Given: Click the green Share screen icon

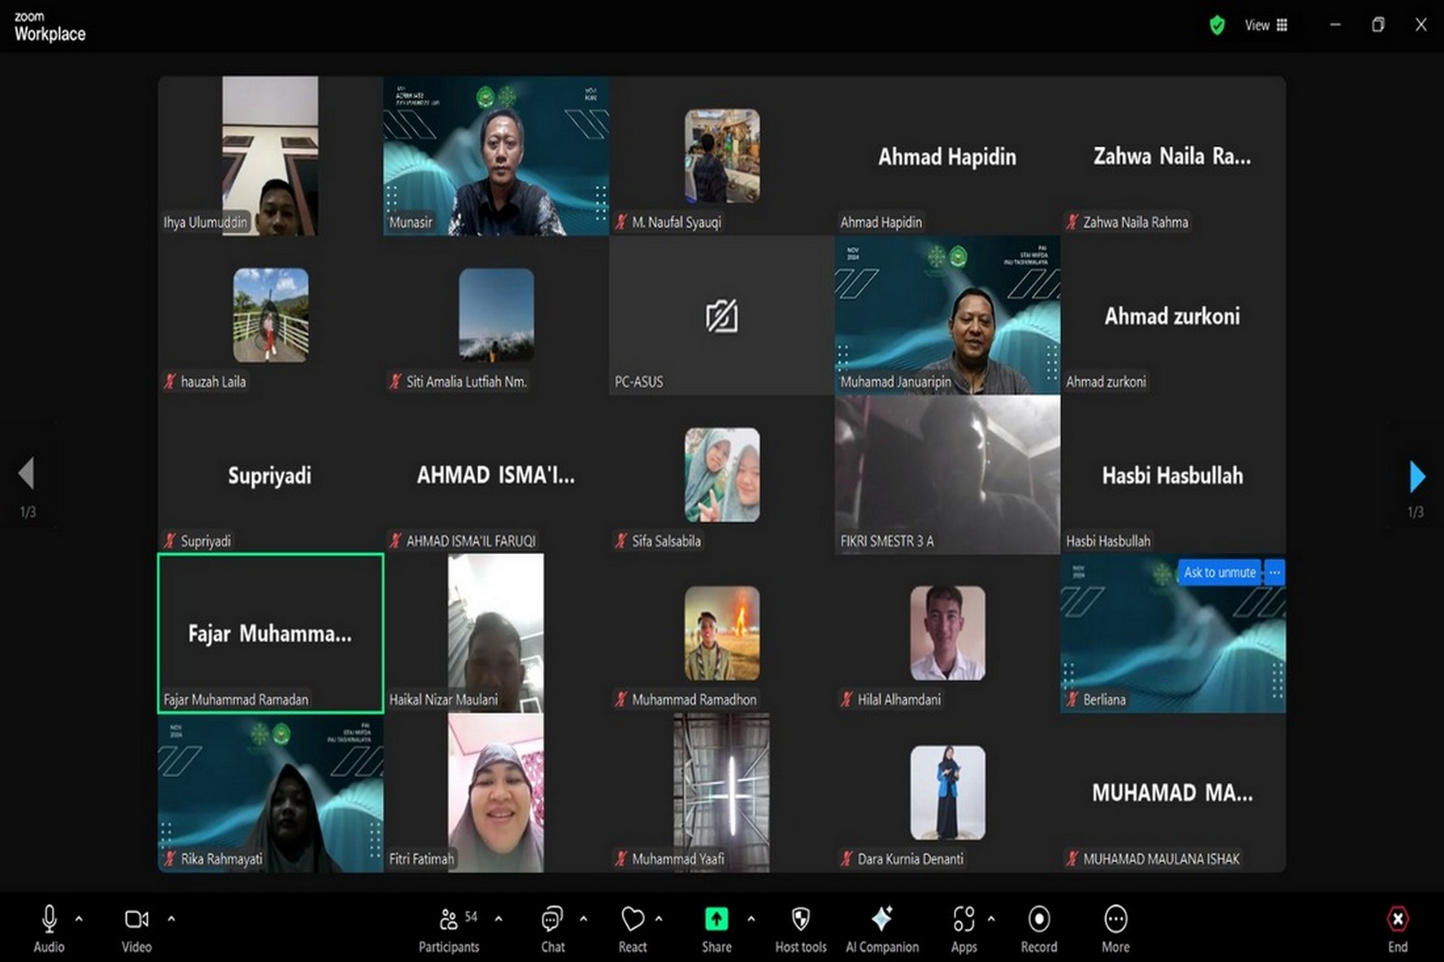Looking at the screenshot, I should 716,919.
